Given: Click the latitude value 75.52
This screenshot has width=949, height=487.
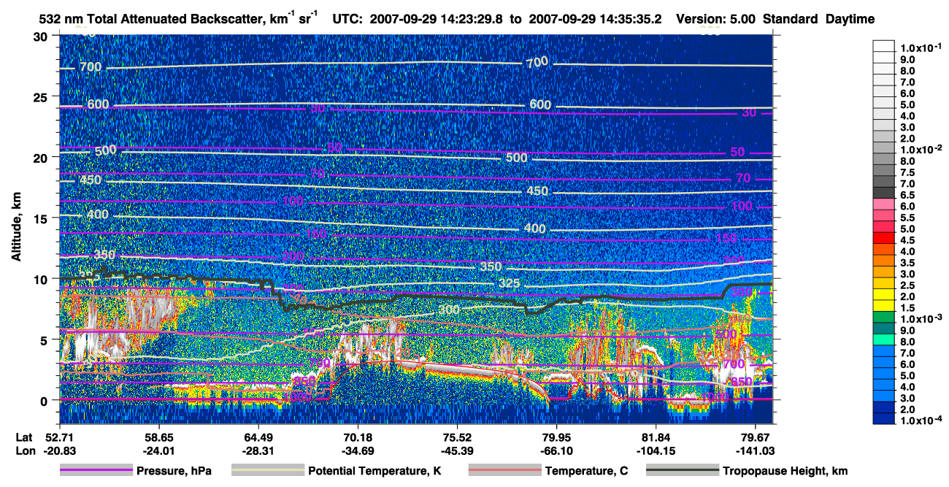Looking at the screenshot, I should (457, 437).
